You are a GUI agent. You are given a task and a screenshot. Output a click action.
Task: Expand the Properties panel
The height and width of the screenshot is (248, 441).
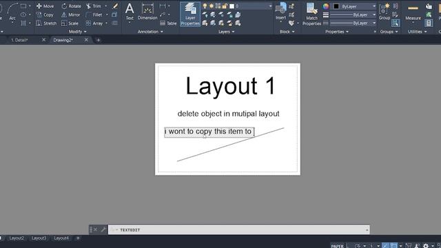coord(337,32)
